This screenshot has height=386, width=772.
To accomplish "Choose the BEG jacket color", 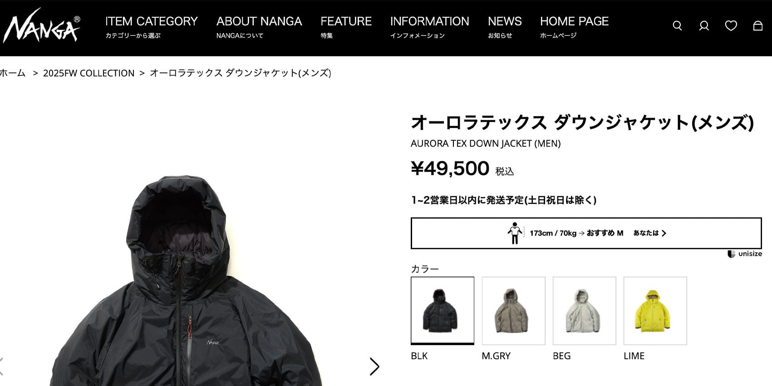I will [x=584, y=311].
